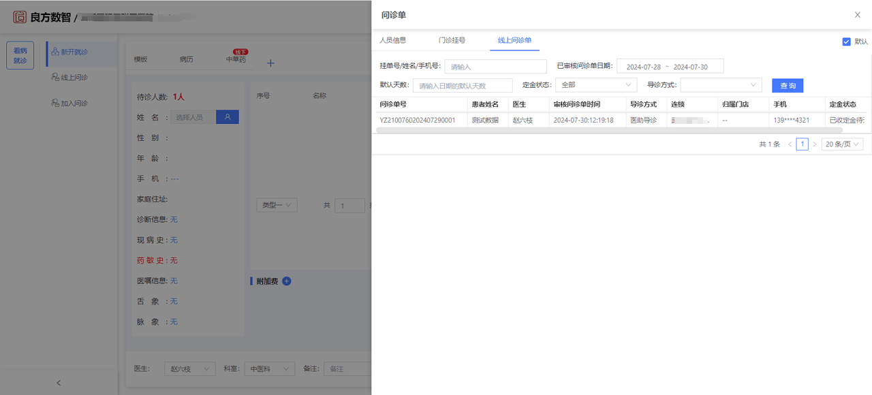Add an 附加费 with the plus icon
Image resolution: width=872 pixels, height=395 pixels.
point(286,281)
